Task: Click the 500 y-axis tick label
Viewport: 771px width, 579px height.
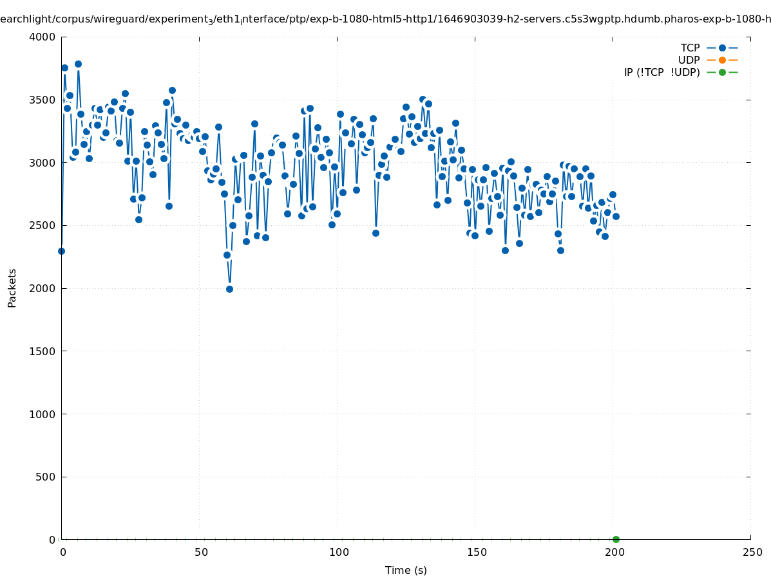Action: pyautogui.click(x=44, y=477)
